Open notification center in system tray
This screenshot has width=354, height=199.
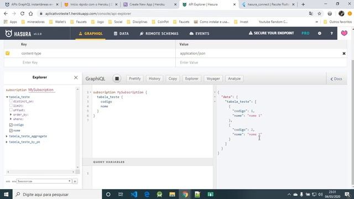point(347,194)
